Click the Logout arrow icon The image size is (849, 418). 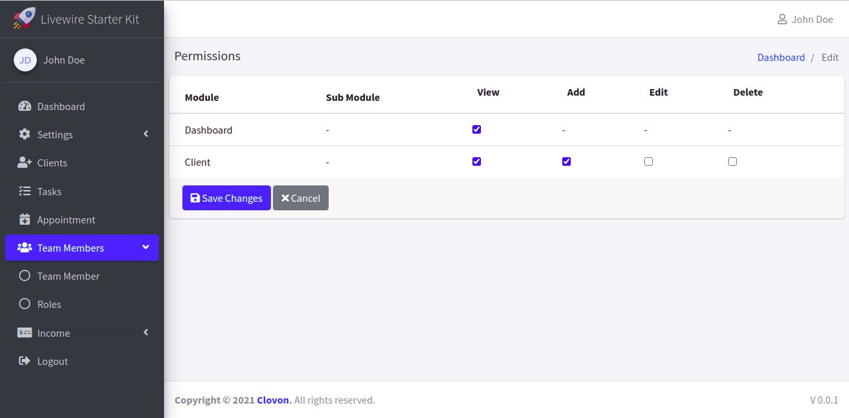point(25,361)
